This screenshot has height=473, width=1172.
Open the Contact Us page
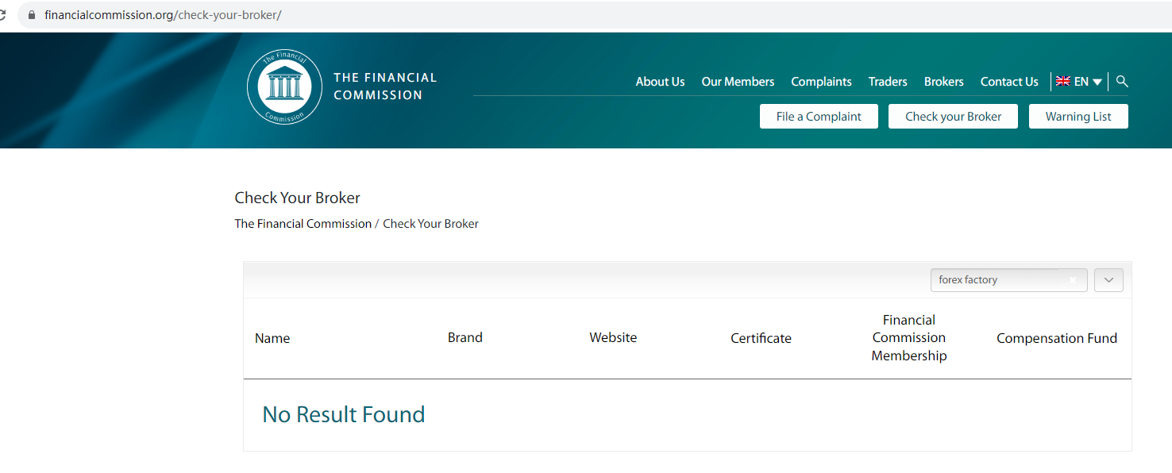1009,82
